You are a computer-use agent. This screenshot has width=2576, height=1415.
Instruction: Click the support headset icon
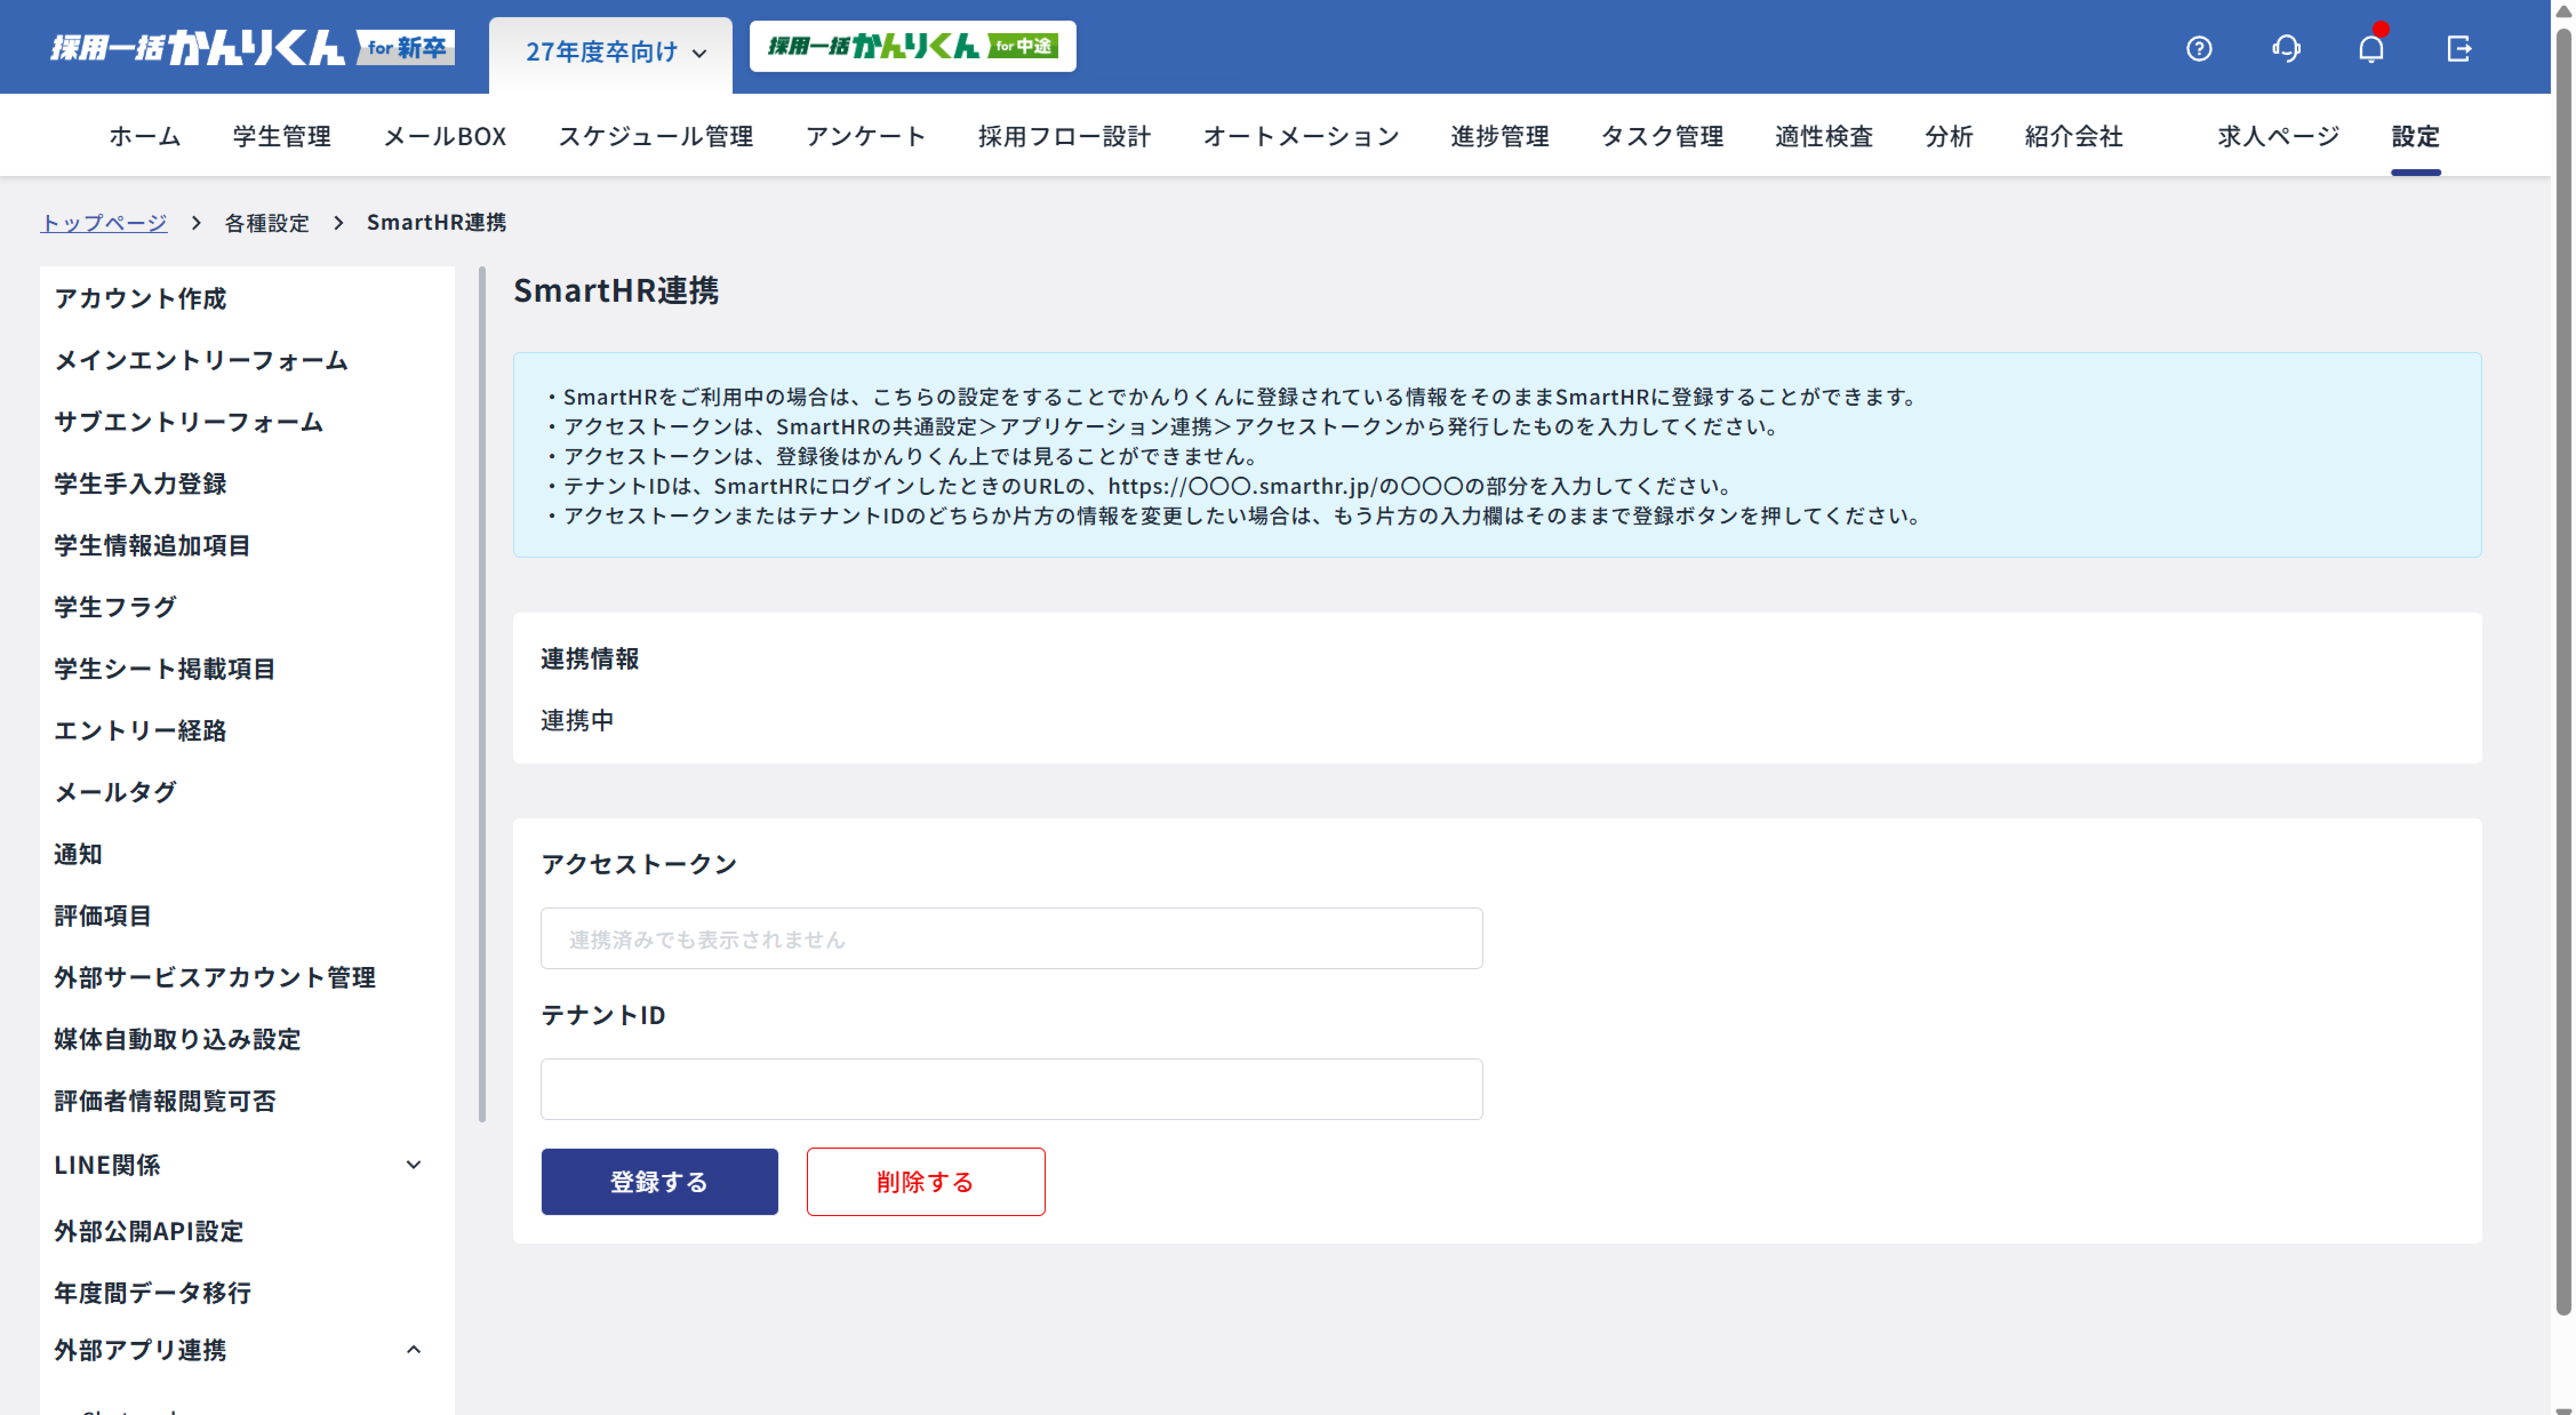(2285, 48)
